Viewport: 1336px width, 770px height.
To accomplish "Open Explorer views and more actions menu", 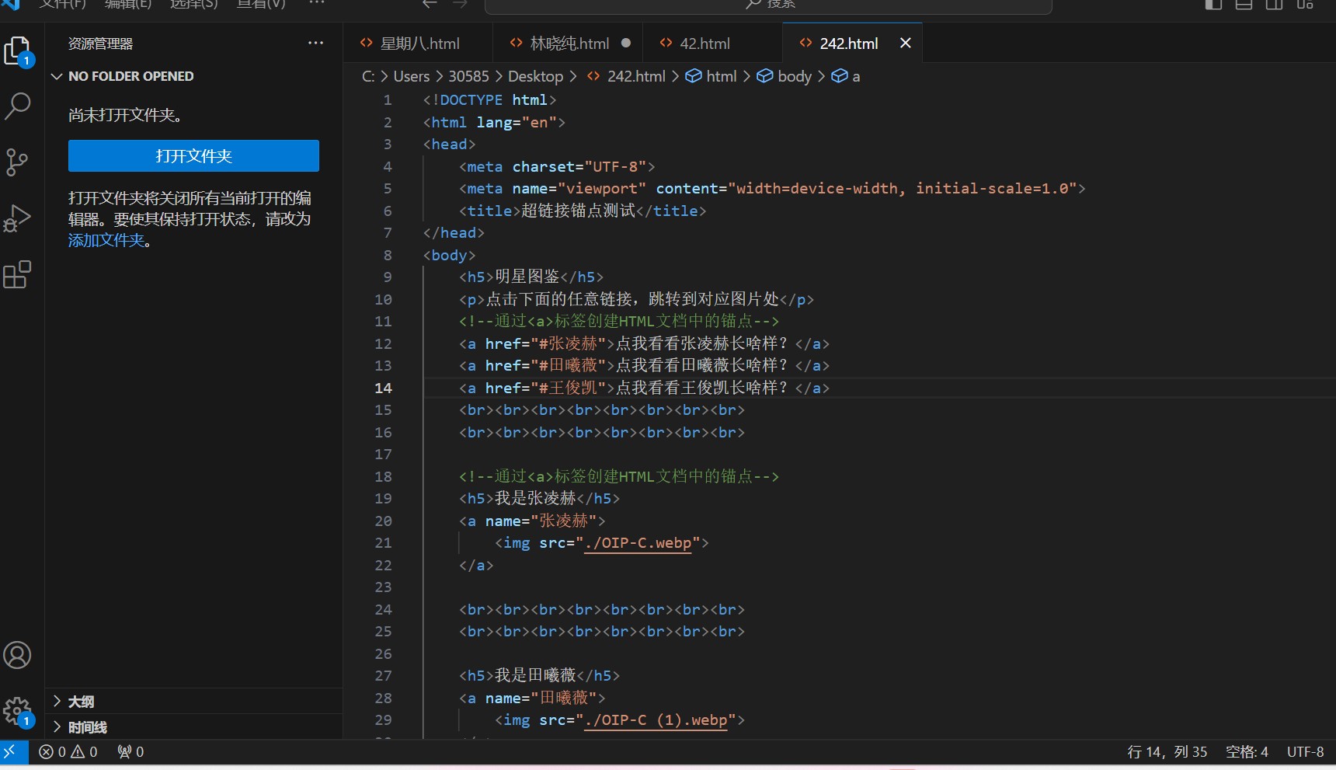I will tap(315, 44).
